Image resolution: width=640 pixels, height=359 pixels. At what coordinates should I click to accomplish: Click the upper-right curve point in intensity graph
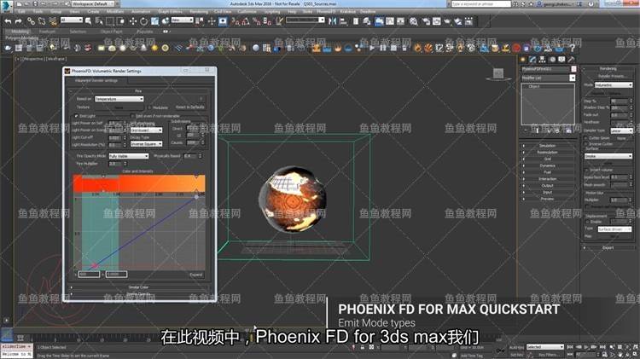tap(196, 197)
